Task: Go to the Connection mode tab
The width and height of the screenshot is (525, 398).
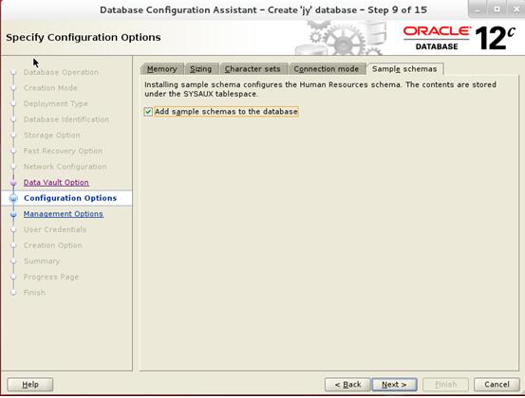Action: [x=327, y=69]
